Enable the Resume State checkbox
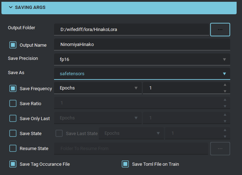242x175 pixels. click(13, 148)
